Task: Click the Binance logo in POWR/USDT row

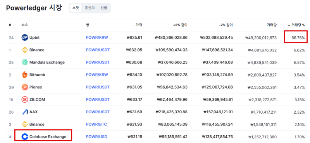Action: 25,50
